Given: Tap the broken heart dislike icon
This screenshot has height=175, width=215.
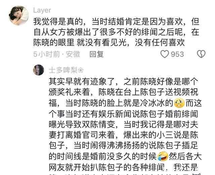Looking at the screenshot, I should [x=201, y=54].
